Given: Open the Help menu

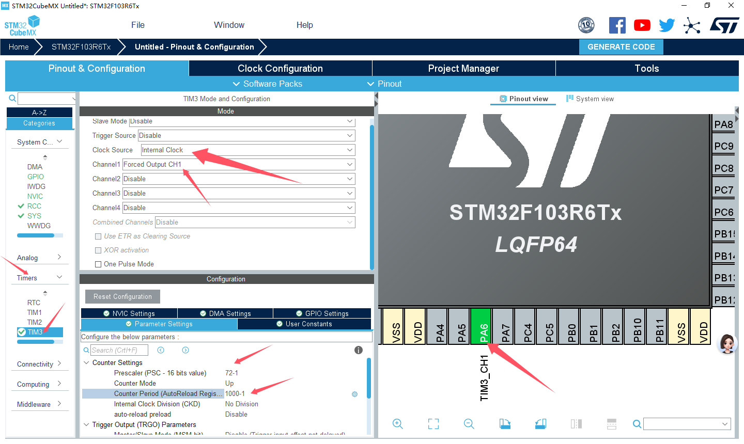Looking at the screenshot, I should [305, 25].
